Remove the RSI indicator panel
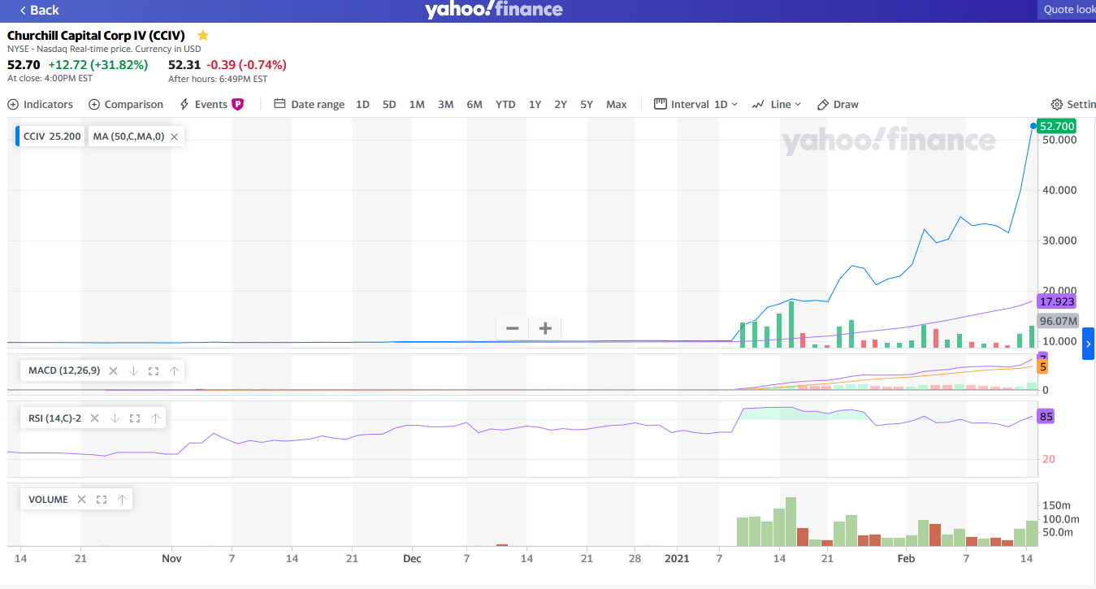 94,418
